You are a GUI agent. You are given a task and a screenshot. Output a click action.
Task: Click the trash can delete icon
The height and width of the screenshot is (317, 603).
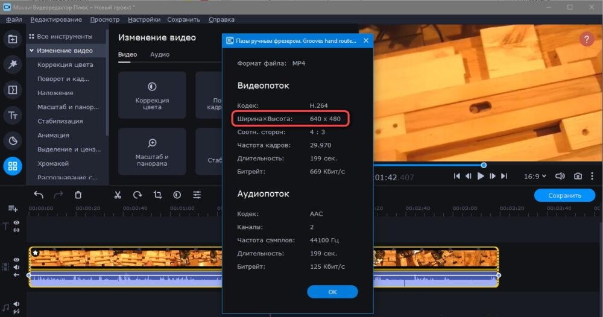pyautogui.click(x=78, y=195)
